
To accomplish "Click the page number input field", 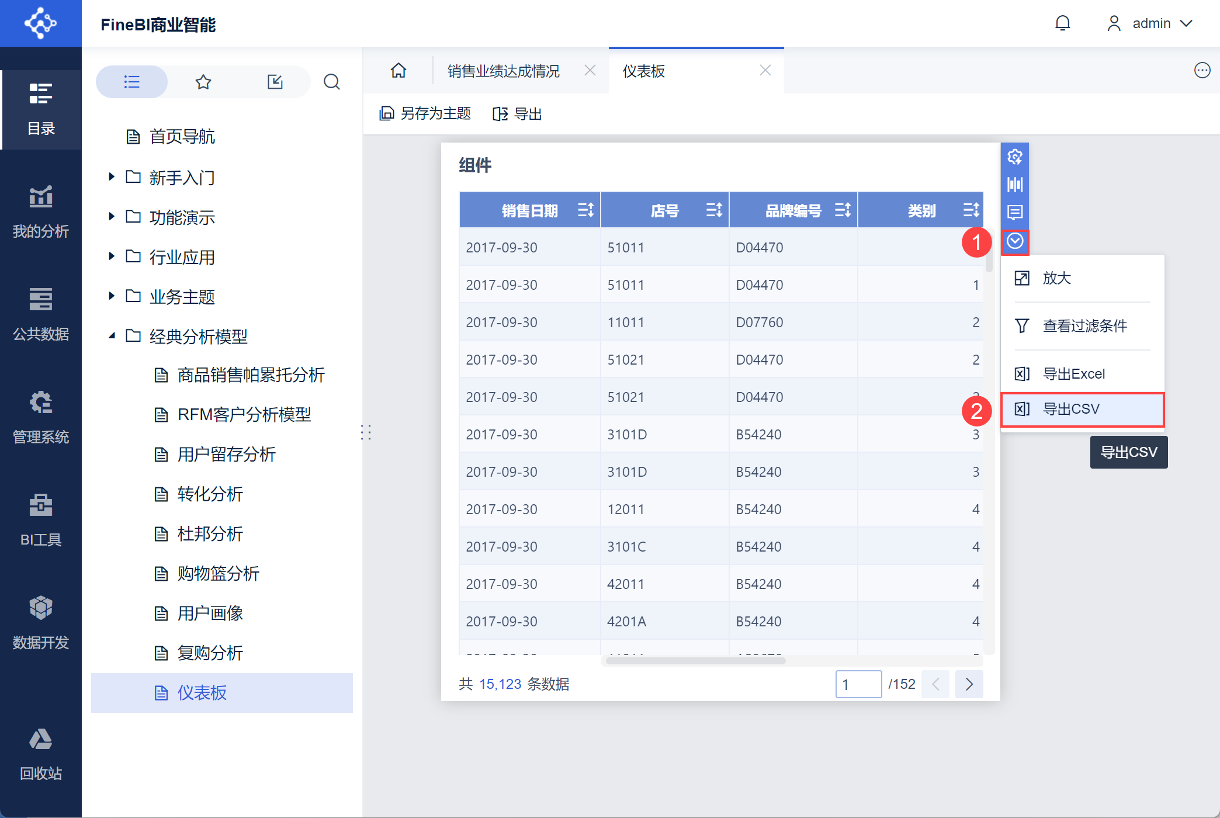I will coord(858,684).
